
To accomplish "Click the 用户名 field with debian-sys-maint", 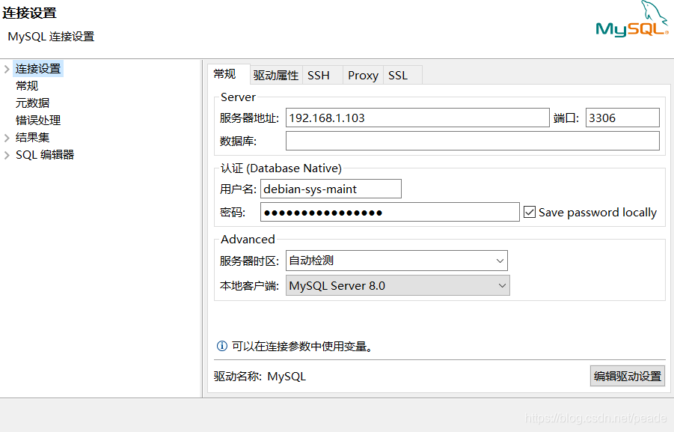I will (331, 189).
